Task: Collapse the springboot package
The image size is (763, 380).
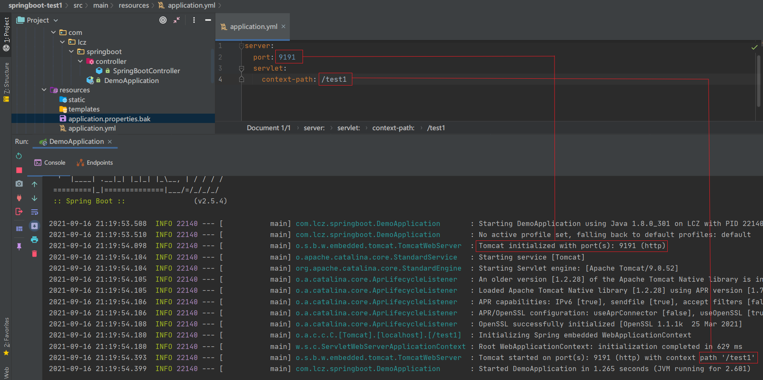Action: pos(71,51)
